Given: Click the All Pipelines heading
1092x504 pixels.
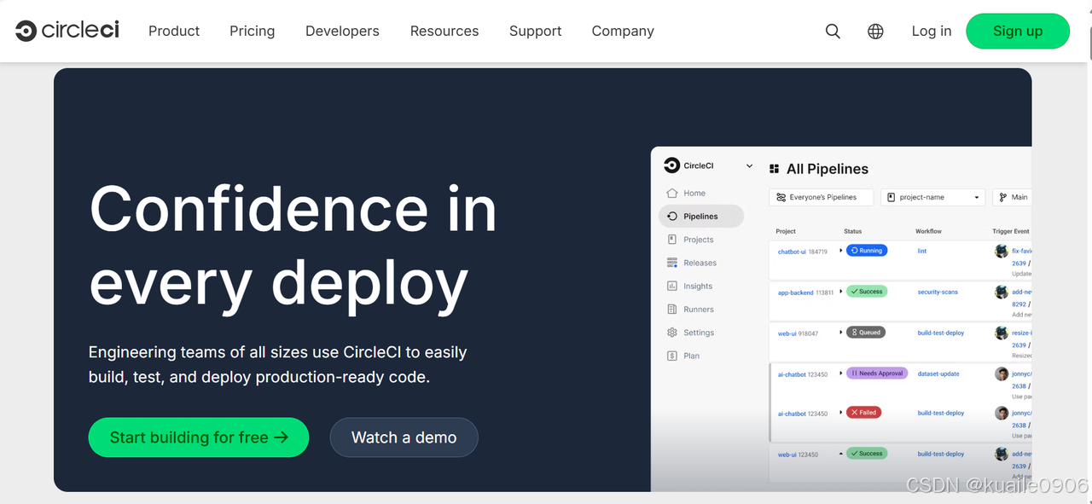Looking at the screenshot, I should pyautogui.click(x=828, y=169).
